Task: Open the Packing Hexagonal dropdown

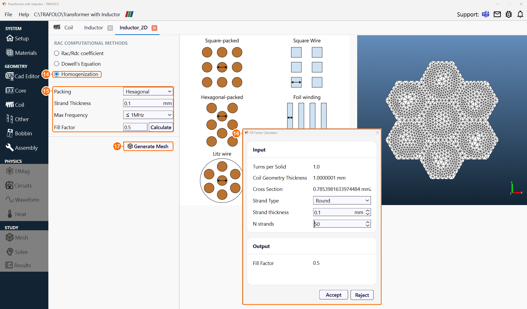Action: pyautogui.click(x=148, y=91)
